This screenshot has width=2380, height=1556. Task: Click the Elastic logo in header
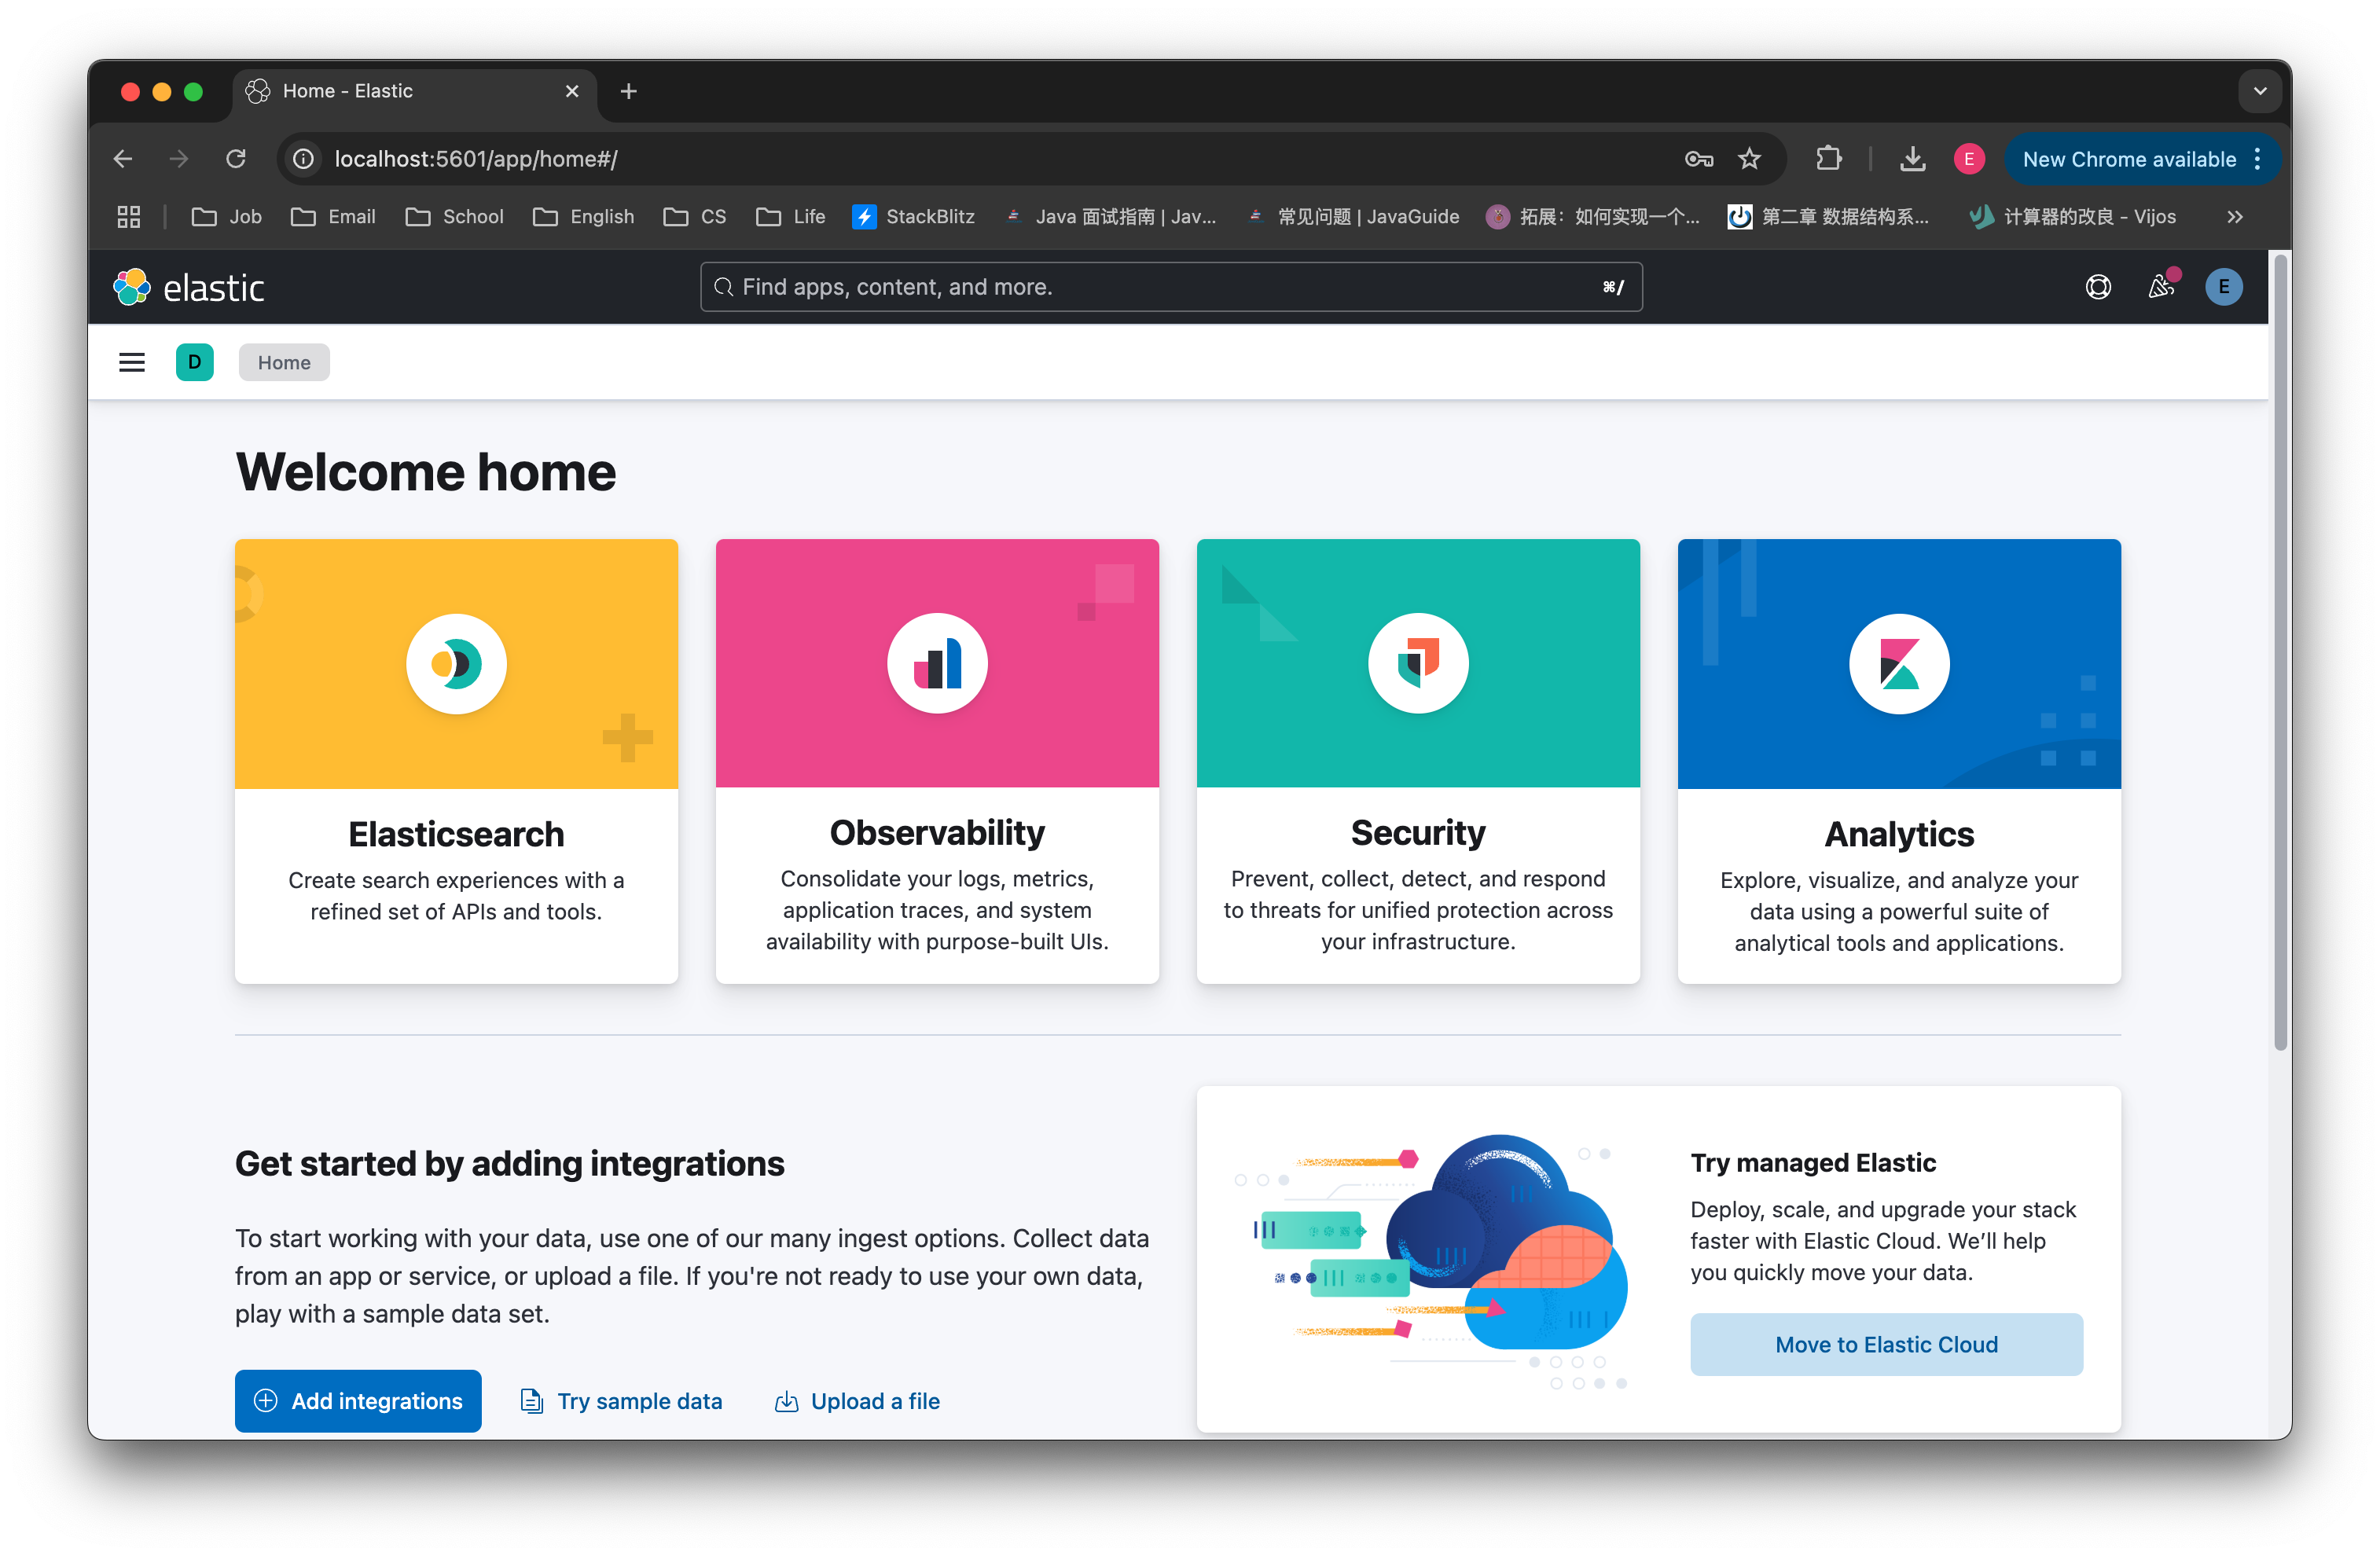tap(189, 288)
